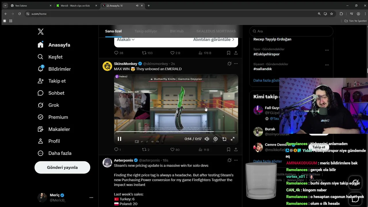The width and height of the screenshot is (368, 207).
Task: Open Sohbet messages
Action: [51, 93]
